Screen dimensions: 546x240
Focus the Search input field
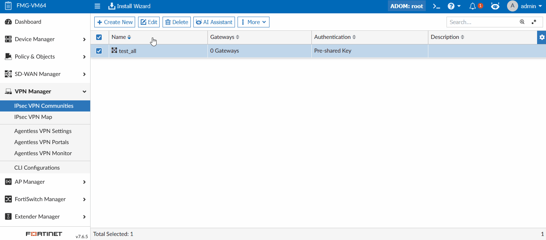(x=483, y=22)
